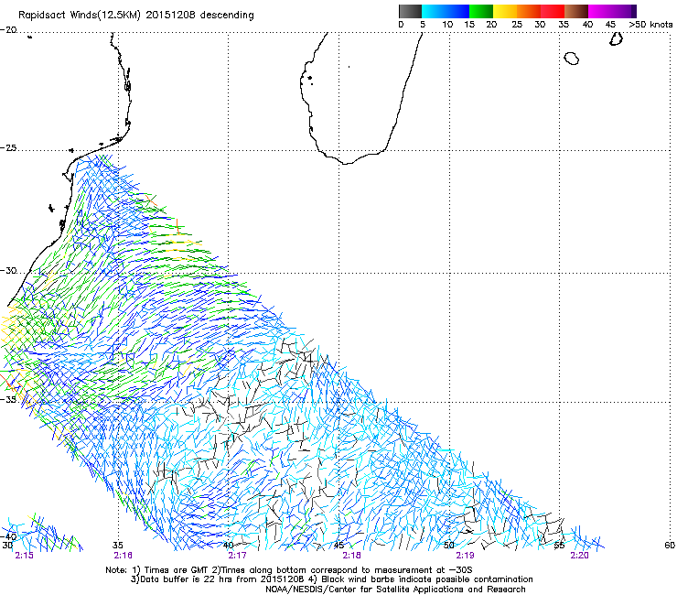Click the NOAA/NESDIS credit line
677x595 pixels.
click(395, 590)
